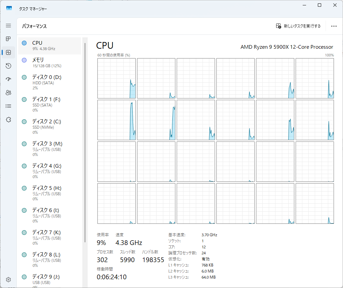This screenshot has width=343, height=288.
Task: Select the メモリ entry in sidebar
Action: pos(49,63)
